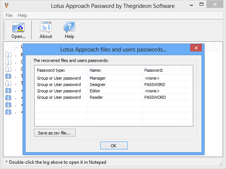Viewport: 226px width, 169px height.
Task: Close the passwords dialog with the red X
Action: point(196,48)
